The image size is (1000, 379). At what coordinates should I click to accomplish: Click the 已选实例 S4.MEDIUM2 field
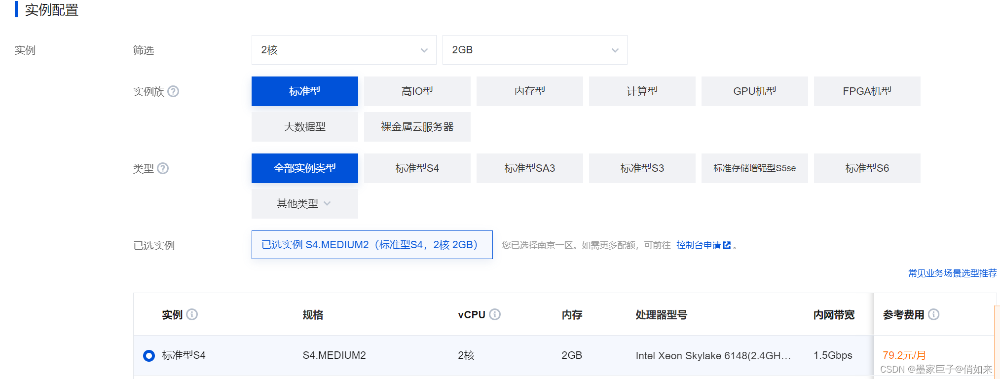(x=372, y=245)
